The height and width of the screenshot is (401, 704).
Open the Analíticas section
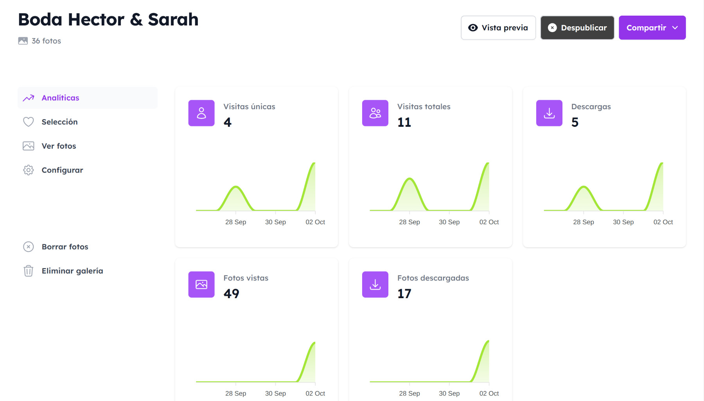88,98
